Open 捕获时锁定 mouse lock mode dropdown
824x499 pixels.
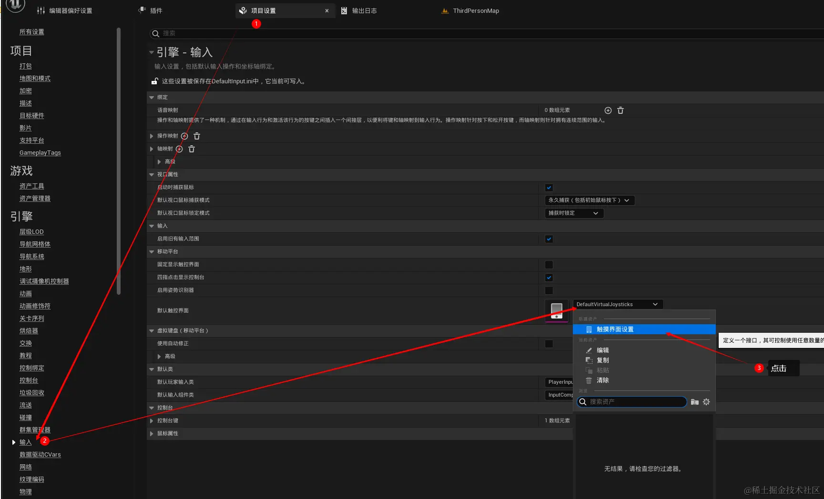(x=574, y=213)
